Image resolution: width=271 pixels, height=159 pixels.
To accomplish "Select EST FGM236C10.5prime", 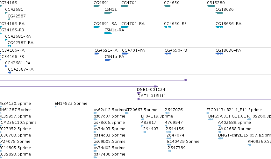I will click(x=18, y=123).
